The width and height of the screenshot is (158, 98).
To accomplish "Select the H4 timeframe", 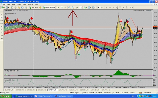I will pos(2,30).
